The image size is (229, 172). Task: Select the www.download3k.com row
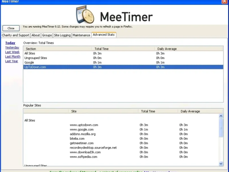121,152
